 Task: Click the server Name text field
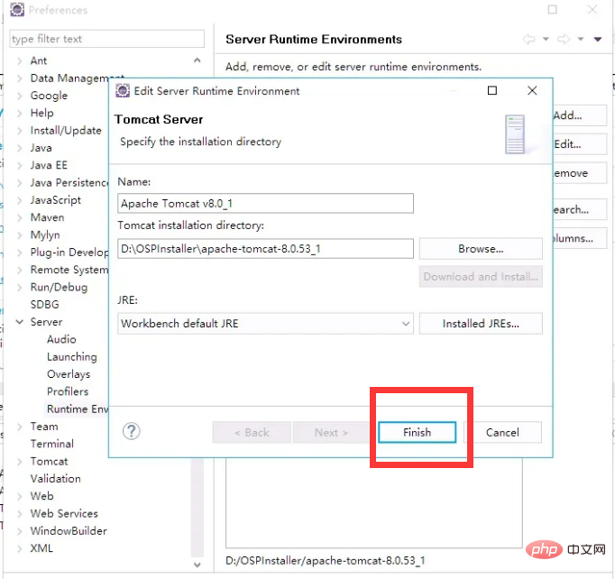pos(265,204)
